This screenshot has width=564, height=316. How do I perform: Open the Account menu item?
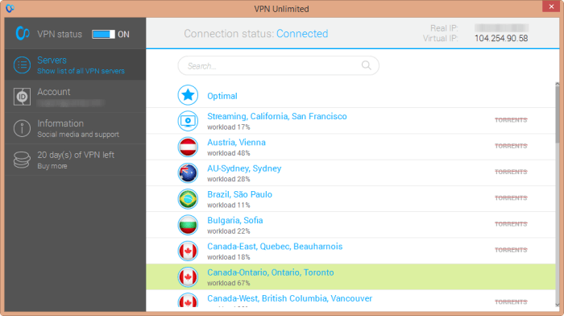coord(75,97)
